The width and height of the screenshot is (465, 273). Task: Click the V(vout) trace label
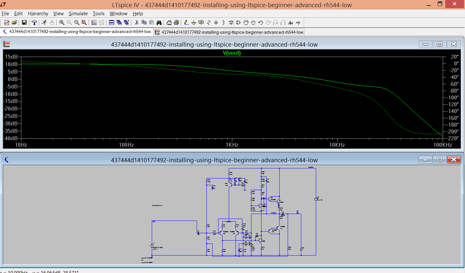(x=232, y=53)
